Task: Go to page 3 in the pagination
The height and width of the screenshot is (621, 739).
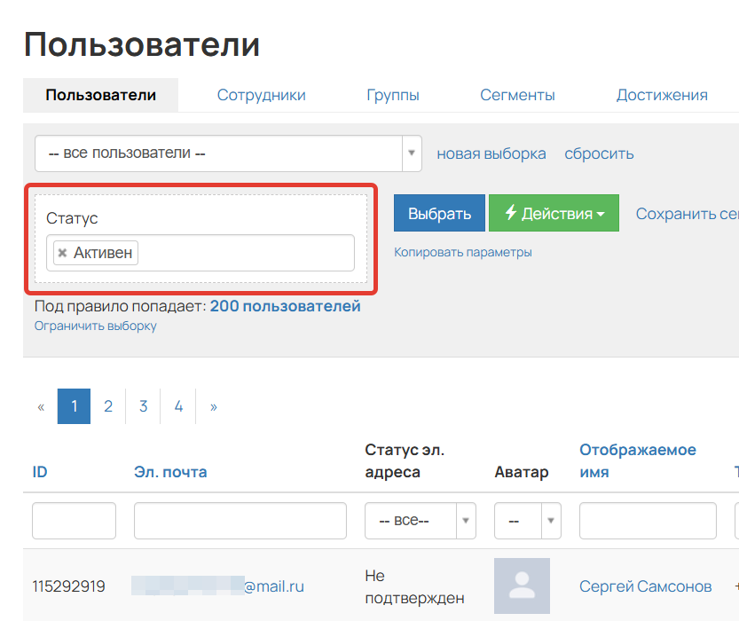Action: (143, 405)
